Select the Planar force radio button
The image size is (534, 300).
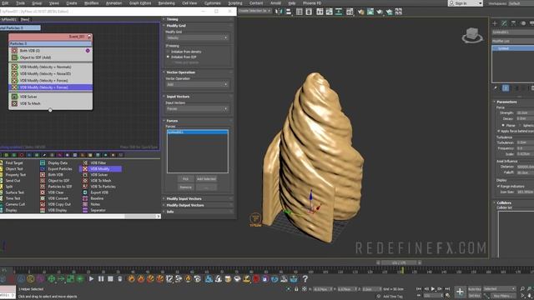[x=503, y=126]
